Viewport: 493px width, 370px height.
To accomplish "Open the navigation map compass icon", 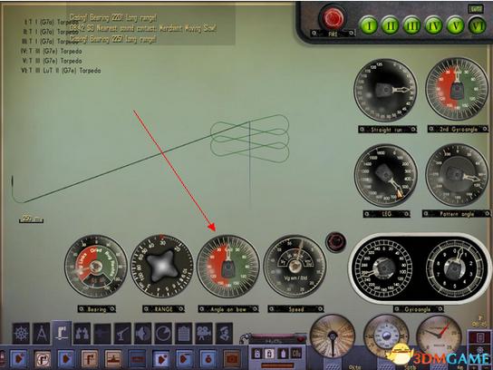I will click(x=42, y=334).
